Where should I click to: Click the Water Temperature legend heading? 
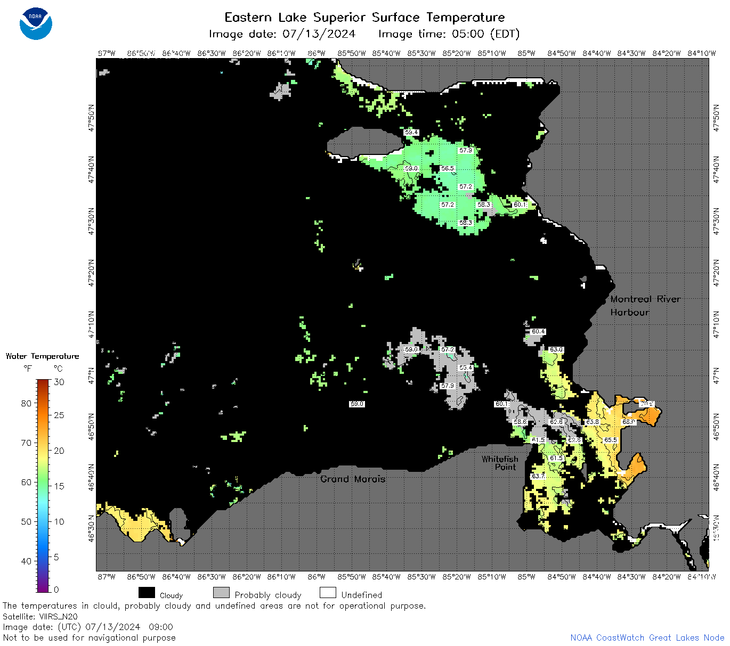[42, 356]
